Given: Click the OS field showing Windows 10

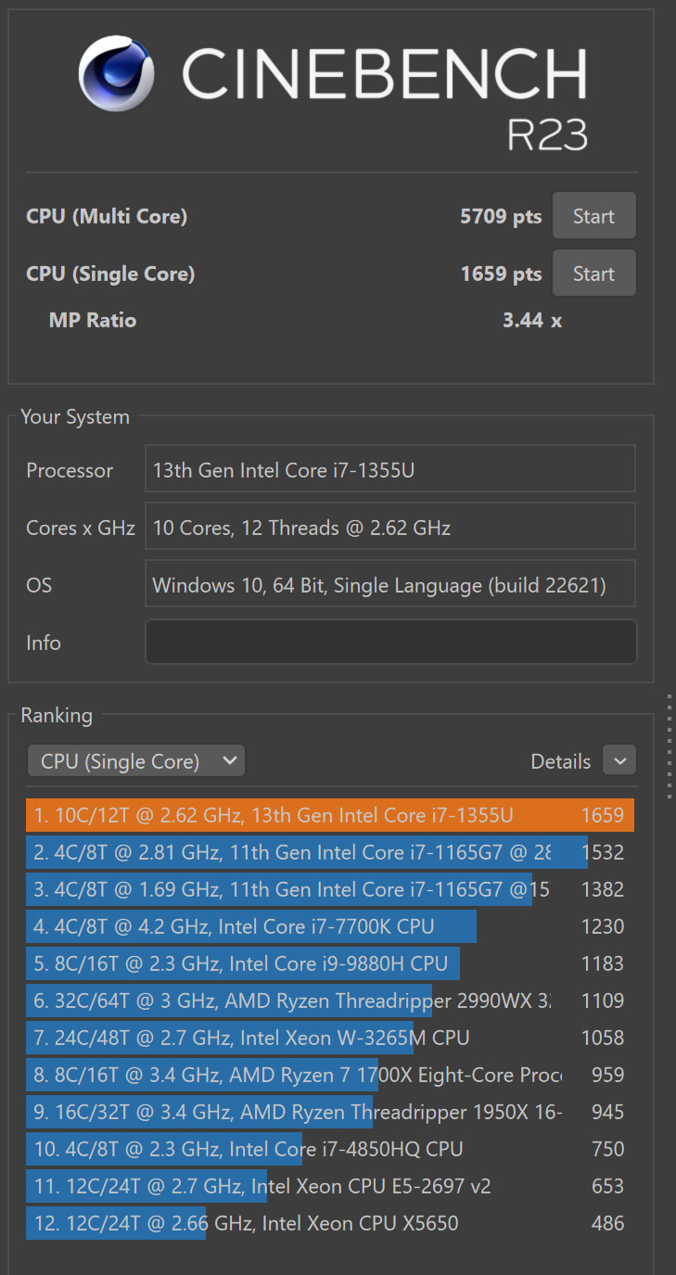Looking at the screenshot, I should (390, 584).
